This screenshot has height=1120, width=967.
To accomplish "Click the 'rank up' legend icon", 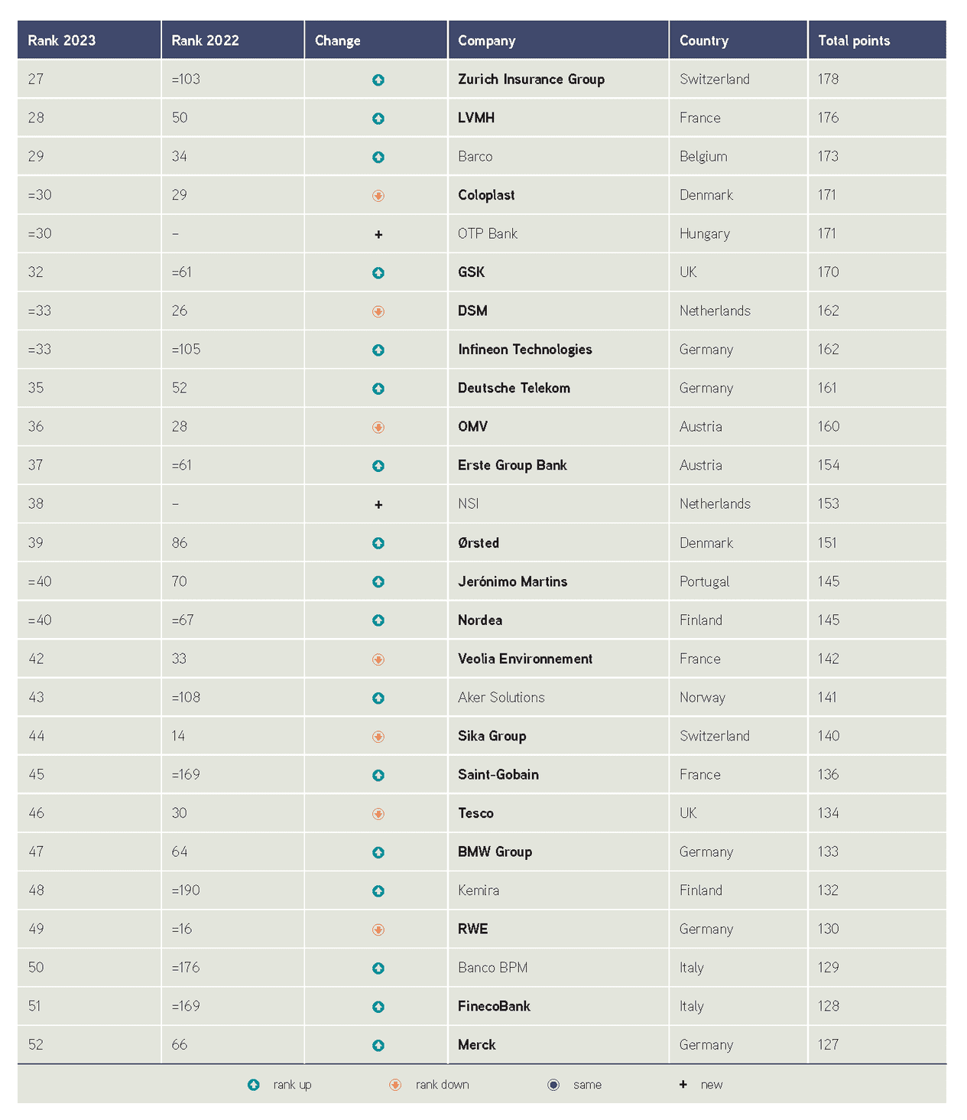I will [254, 1085].
